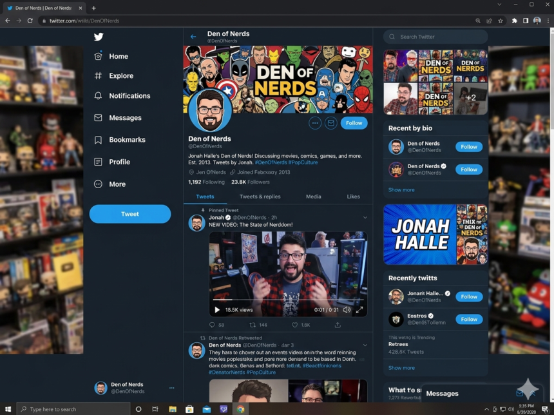Play the pinned video
Screen dimensions: 554x415
tap(217, 310)
